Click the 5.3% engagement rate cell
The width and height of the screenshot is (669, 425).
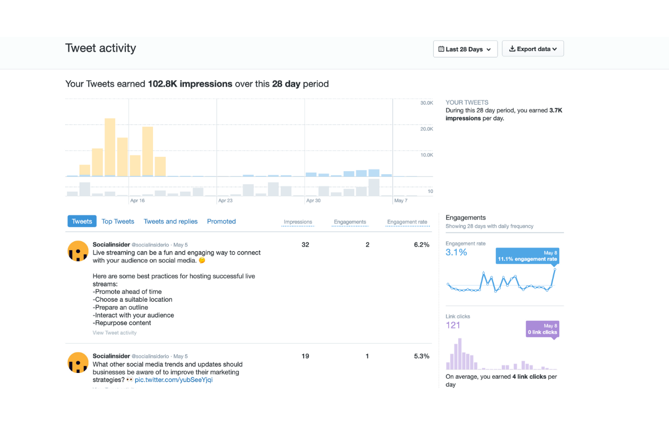point(422,356)
